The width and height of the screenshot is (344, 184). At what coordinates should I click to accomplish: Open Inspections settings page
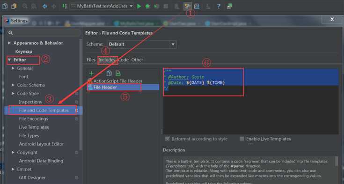click(x=30, y=102)
